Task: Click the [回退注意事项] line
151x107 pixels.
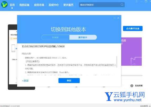Action: (x=32, y=61)
